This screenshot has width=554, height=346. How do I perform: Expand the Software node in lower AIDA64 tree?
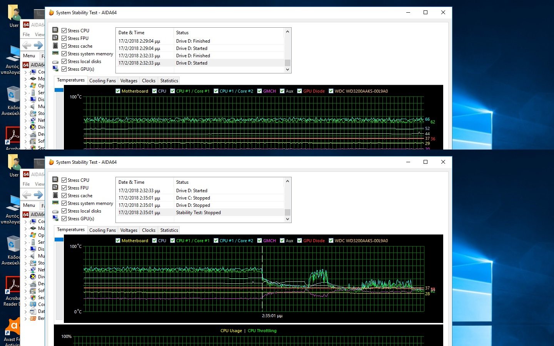pyautogui.click(x=26, y=291)
